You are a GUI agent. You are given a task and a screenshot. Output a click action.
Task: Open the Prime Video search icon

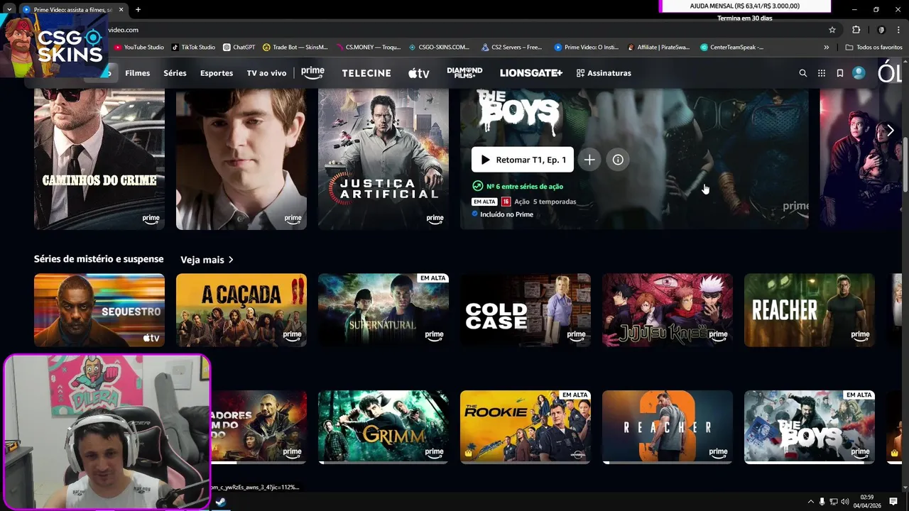point(803,73)
